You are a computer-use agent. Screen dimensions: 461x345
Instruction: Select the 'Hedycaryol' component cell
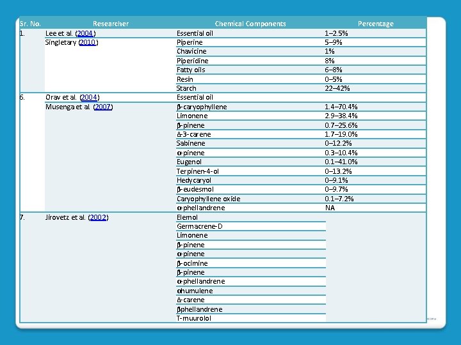pyautogui.click(x=250, y=180)
